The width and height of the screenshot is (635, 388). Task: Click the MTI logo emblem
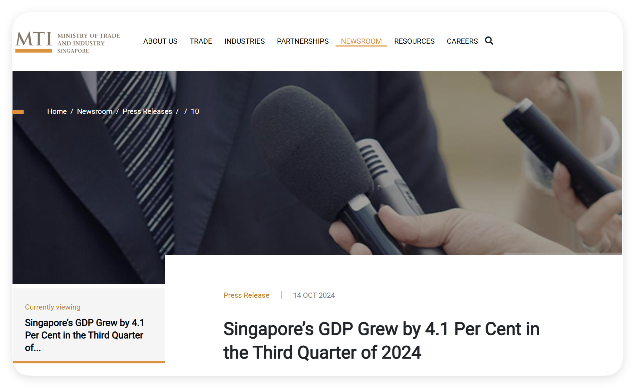coord(34,42)
